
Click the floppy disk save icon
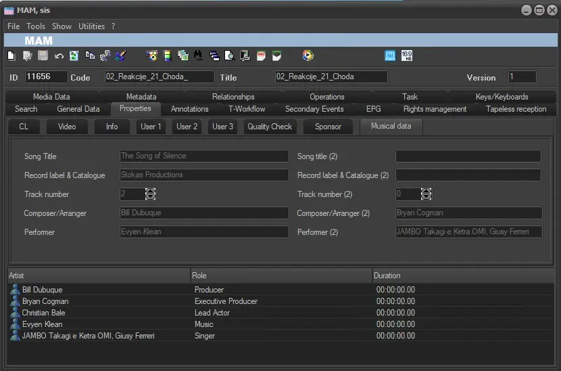pyautogui.click(x=43, y=56)
